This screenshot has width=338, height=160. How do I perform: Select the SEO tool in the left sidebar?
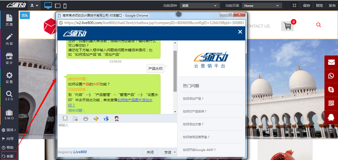click(9, 96)
